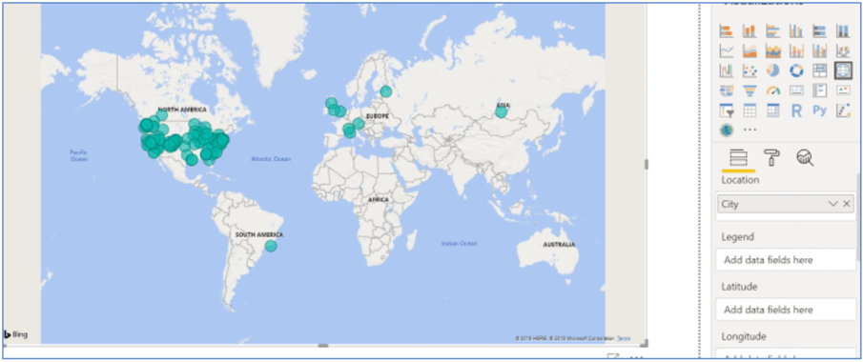This screenshot has height=362, width=863.
Task: Click the AUSTRALIA map label
Action: tap(559, 244)
